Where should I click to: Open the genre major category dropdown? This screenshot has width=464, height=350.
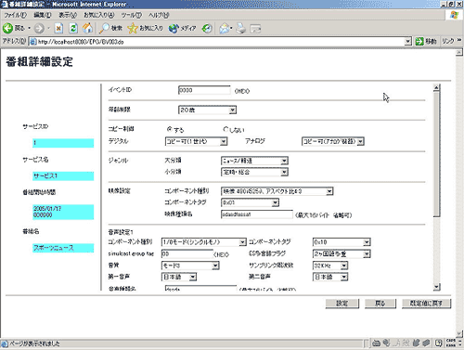point(254,161)
